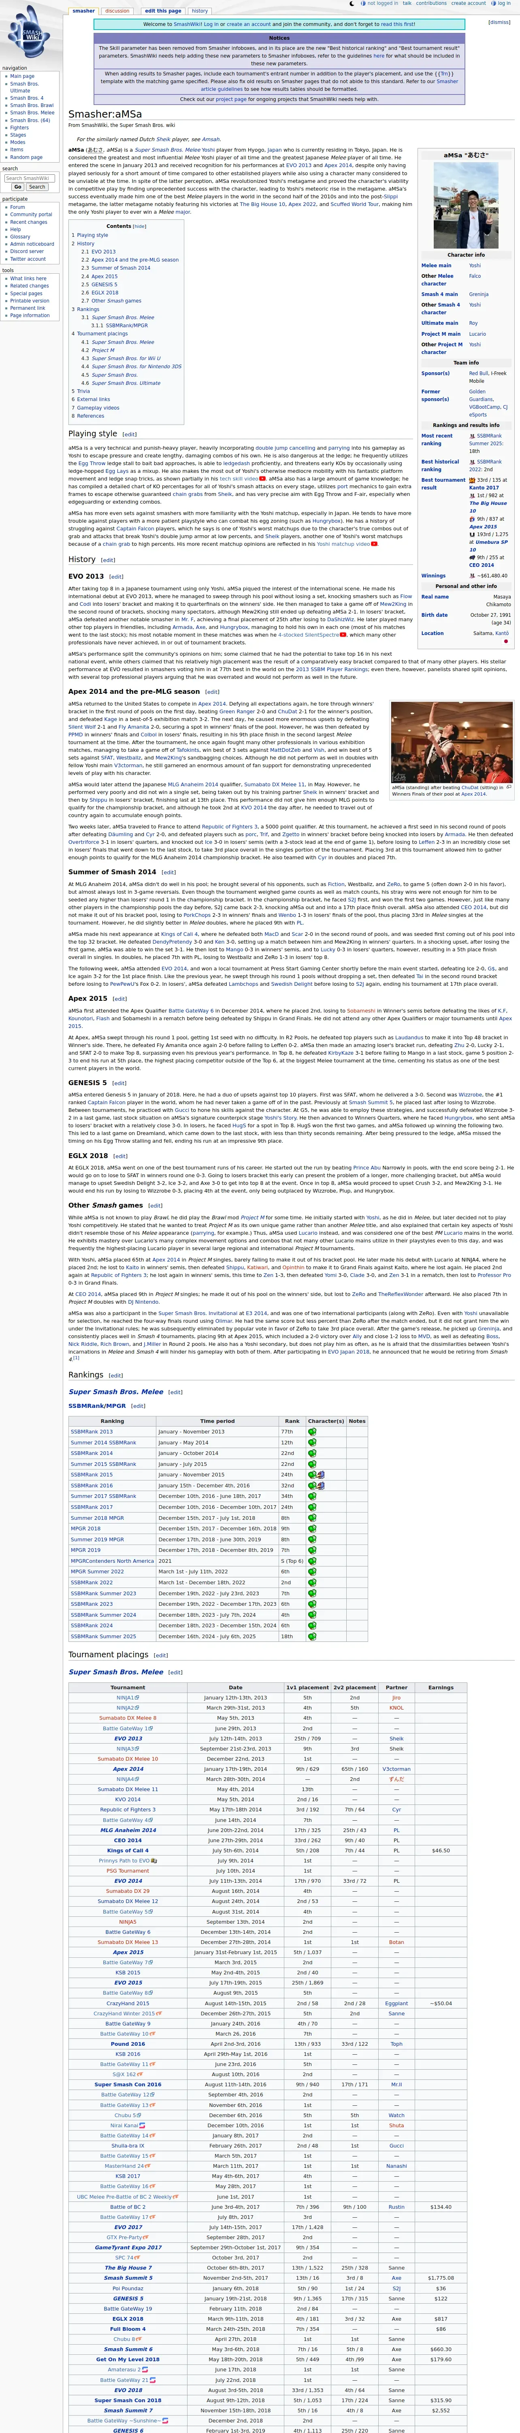
Task: Open Printable version in tools sidebar
Action: click(28, 300)
